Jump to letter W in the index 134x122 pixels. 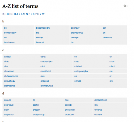pyautogui.click(x=43, y=14)
